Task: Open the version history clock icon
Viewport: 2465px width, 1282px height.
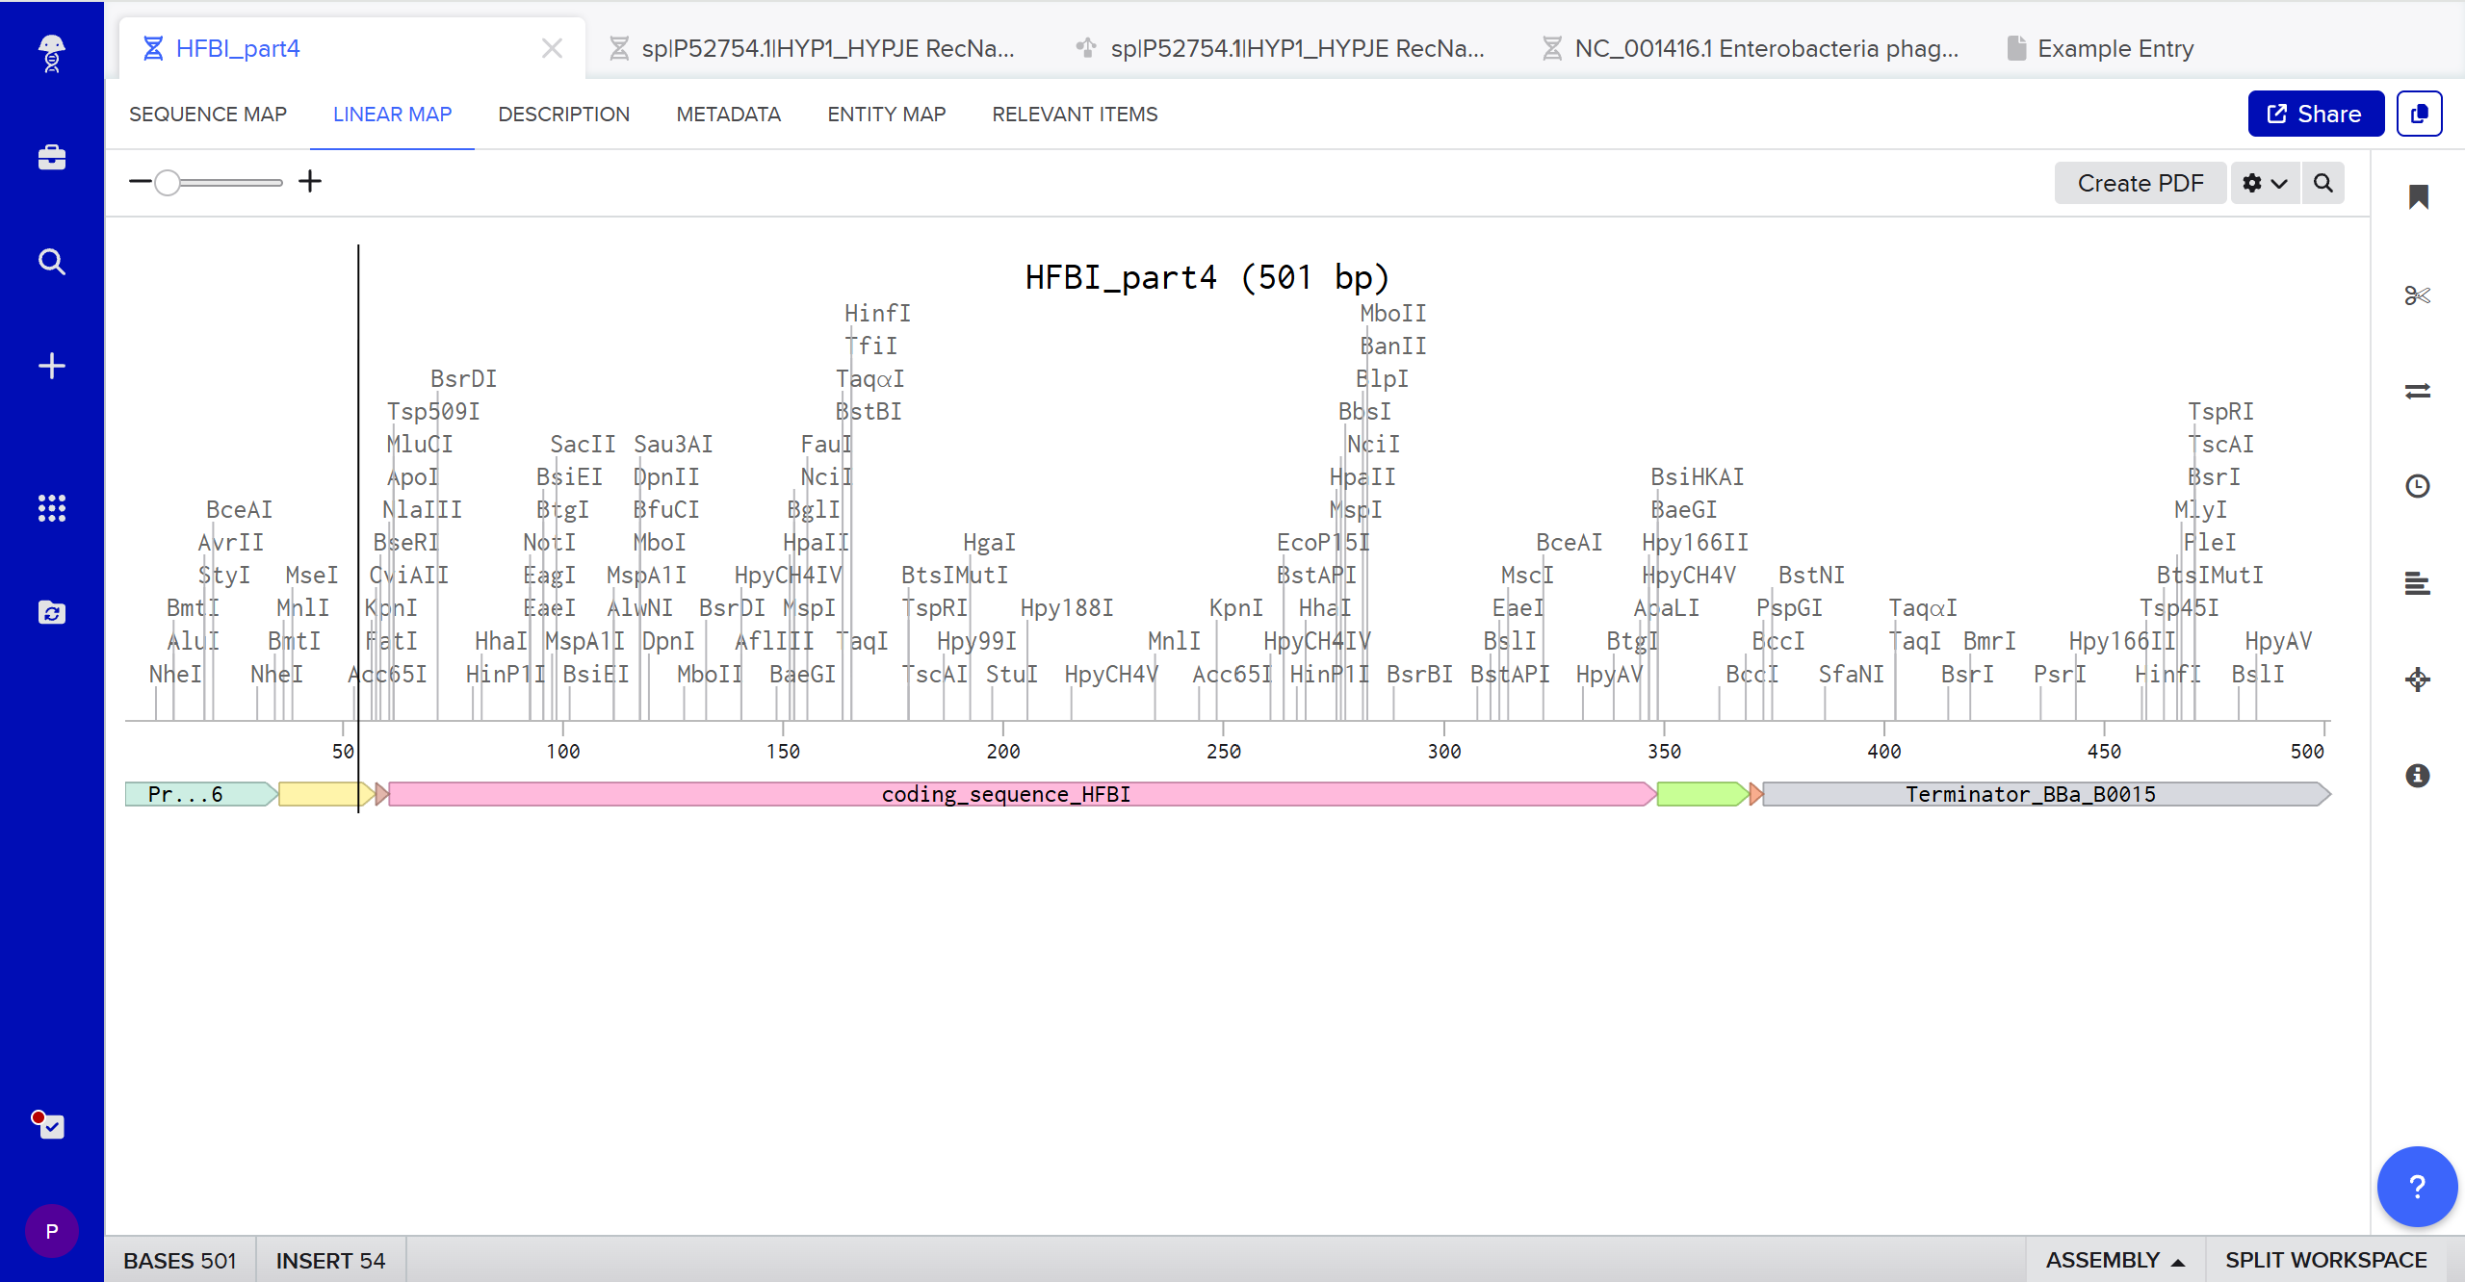Action: pyautogui.click(x=2420, y=486)
